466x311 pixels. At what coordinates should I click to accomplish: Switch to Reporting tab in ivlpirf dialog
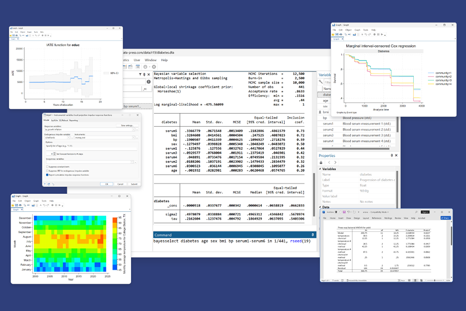click(74, 120)
